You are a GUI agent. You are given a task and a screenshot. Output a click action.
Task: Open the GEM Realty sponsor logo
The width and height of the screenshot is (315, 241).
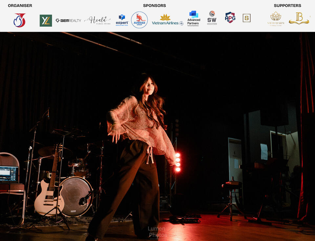68,20
